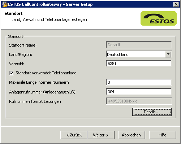Click the 'Land/Region:' label
The image size is (181, 144).
pos(21,54)
